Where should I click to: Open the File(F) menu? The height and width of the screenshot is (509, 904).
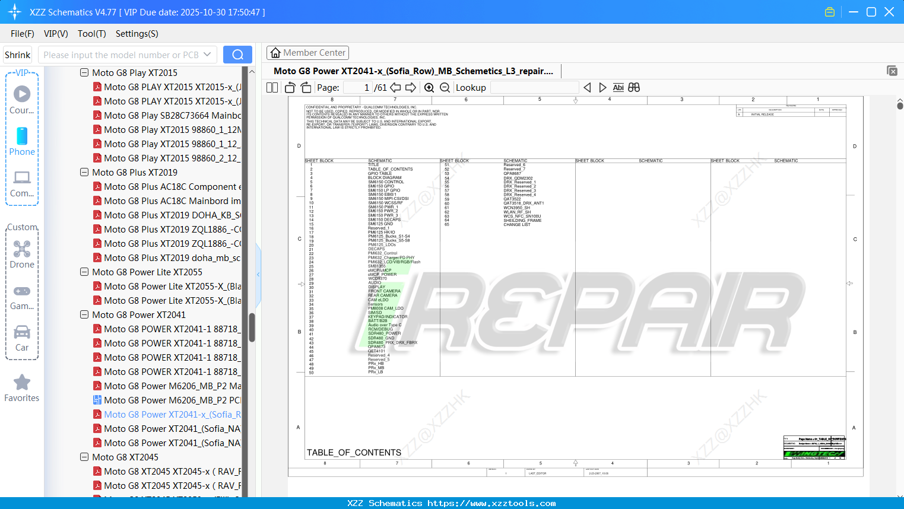[x=23, y=34]
